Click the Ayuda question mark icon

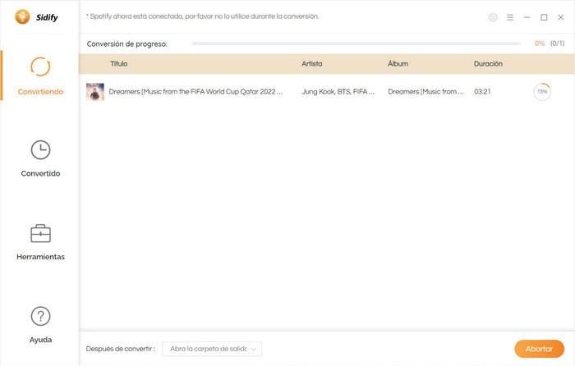(x=40, y=316)
